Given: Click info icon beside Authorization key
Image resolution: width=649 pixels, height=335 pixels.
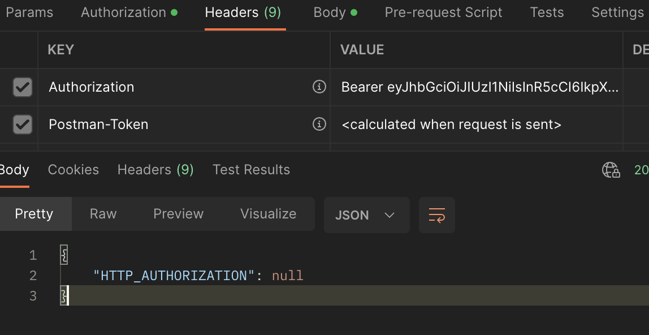Looking at the screenshot, I should tap(319, 87).
